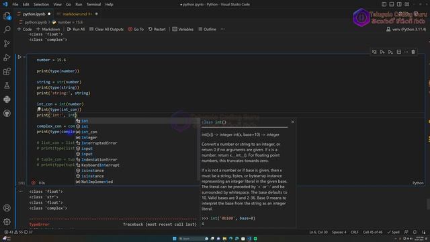This screenshot has width=430, height=242.
Task: Open notebook toolbar more actions ellipsis
Action: 222,29
